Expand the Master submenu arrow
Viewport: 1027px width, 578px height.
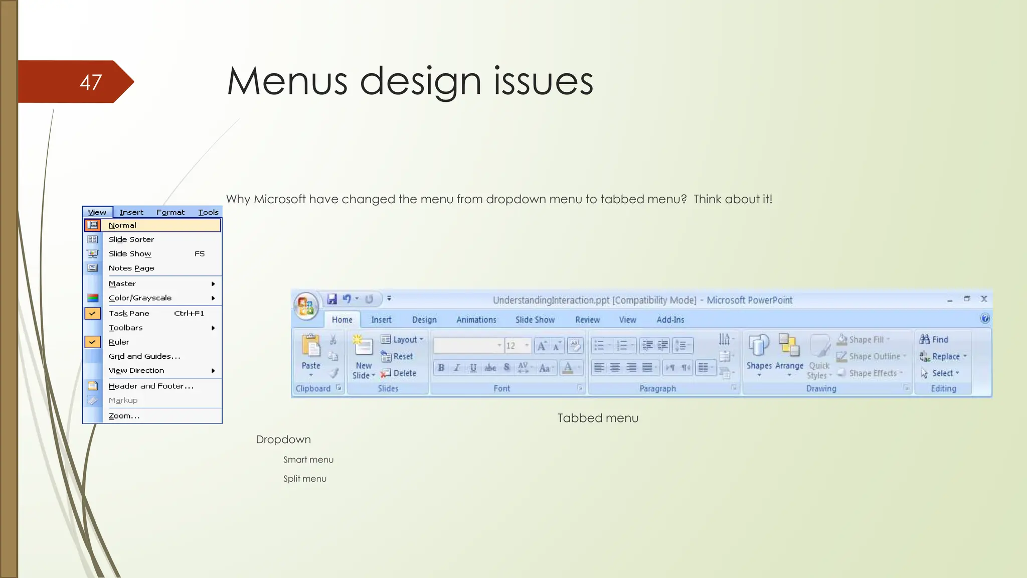[213, 284]
